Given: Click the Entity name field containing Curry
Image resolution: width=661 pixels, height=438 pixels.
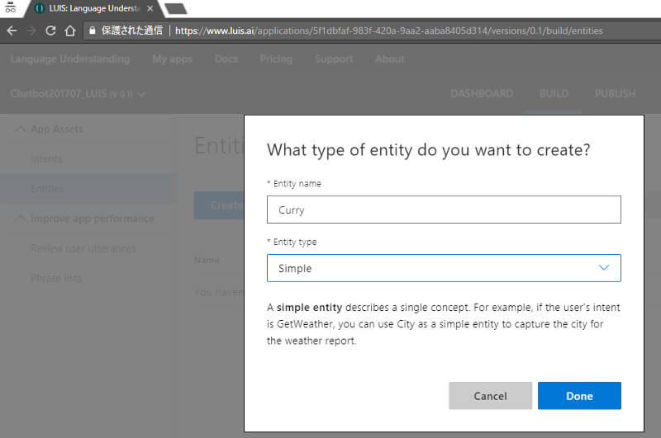Looking at the screenshot, I should click(x=444, y=210).
